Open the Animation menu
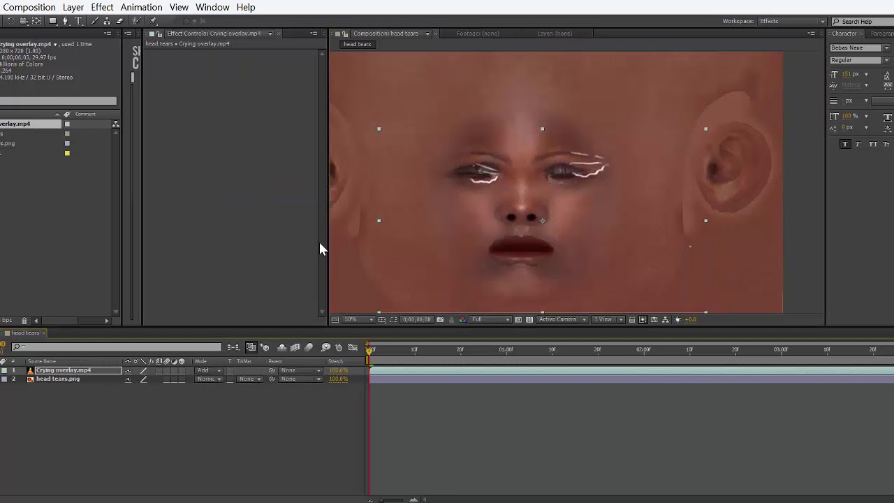Image resolution: width=894 pixels, height=503 pixels. [x=141, y=7]
